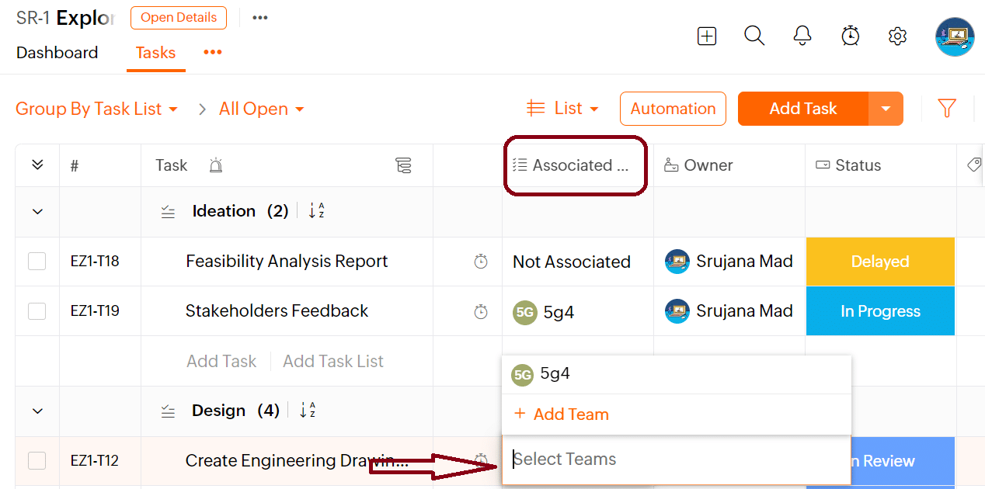
Task: Click the subtask hierarchy icon in Task header
Action: point(403,165)
